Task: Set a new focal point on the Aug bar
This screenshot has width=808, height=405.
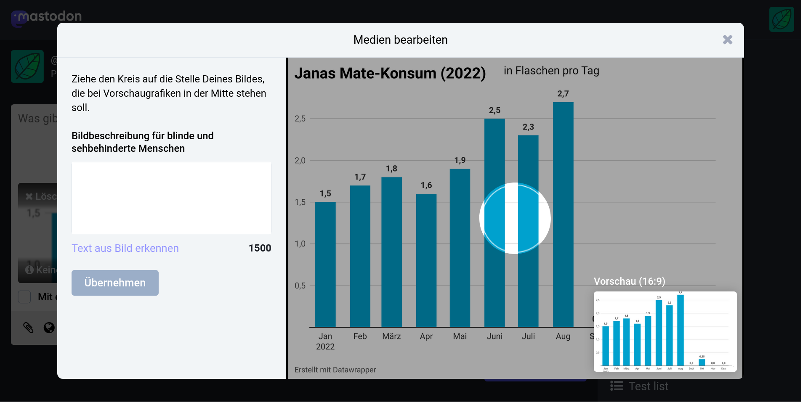Action: (563, 210)
